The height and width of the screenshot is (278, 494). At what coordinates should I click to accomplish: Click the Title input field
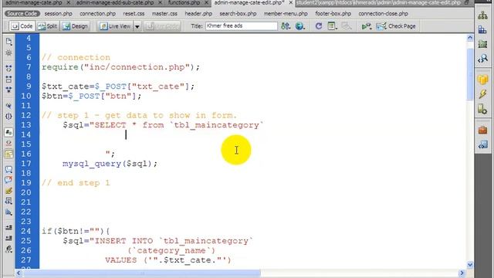[242, 25]
